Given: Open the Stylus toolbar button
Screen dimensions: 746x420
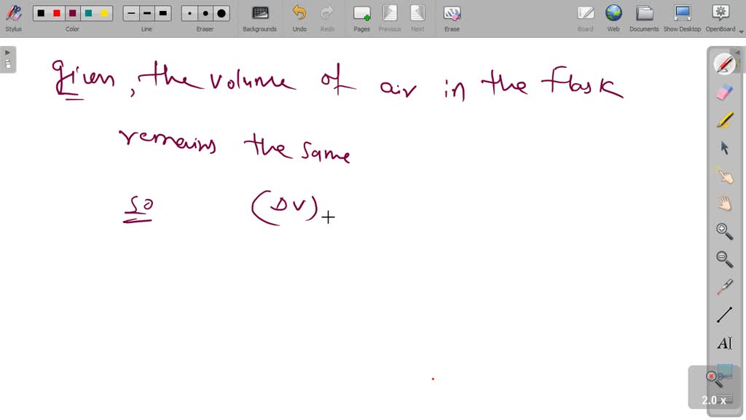Looking at the screenshot, I should point(13,18).
